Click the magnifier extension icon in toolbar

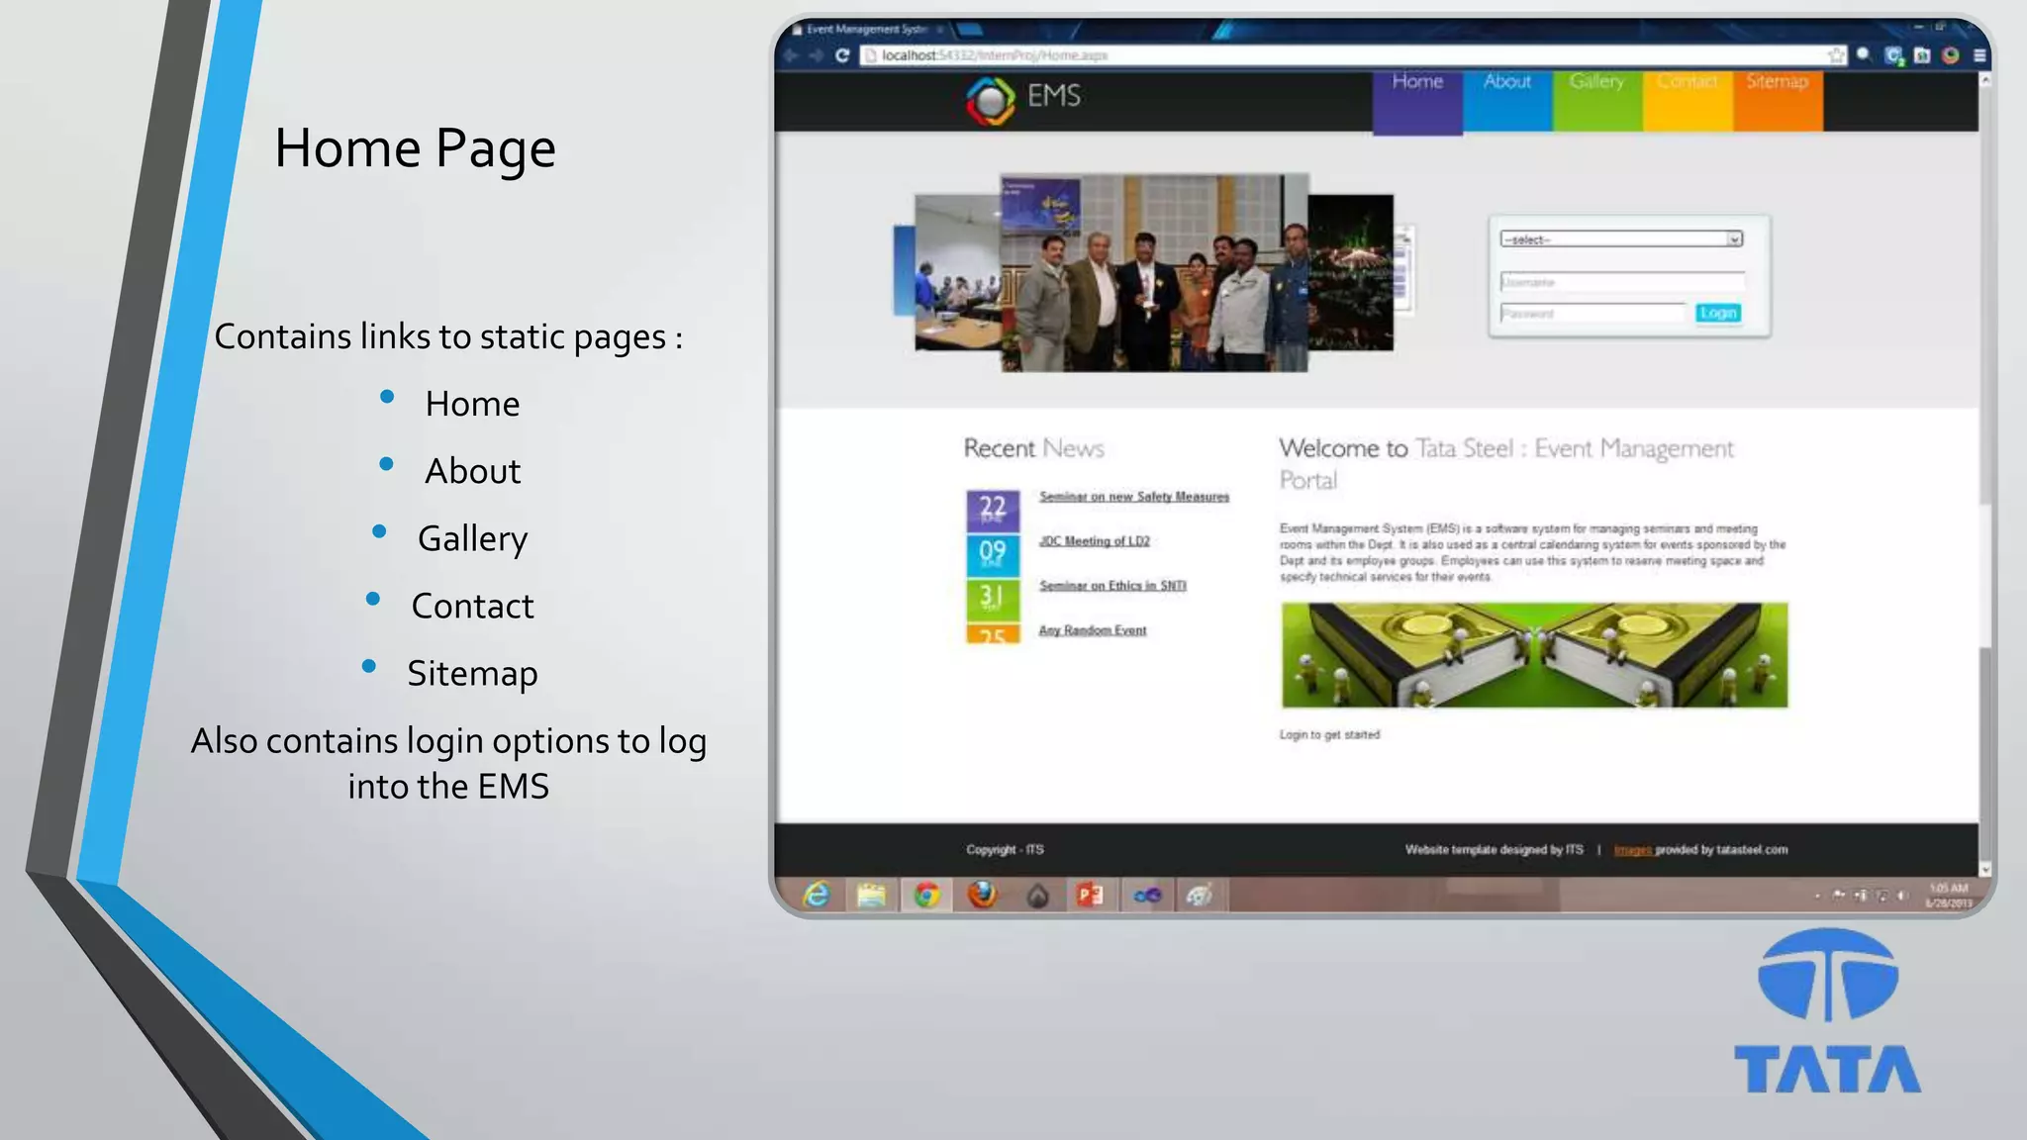[1864, 55]
